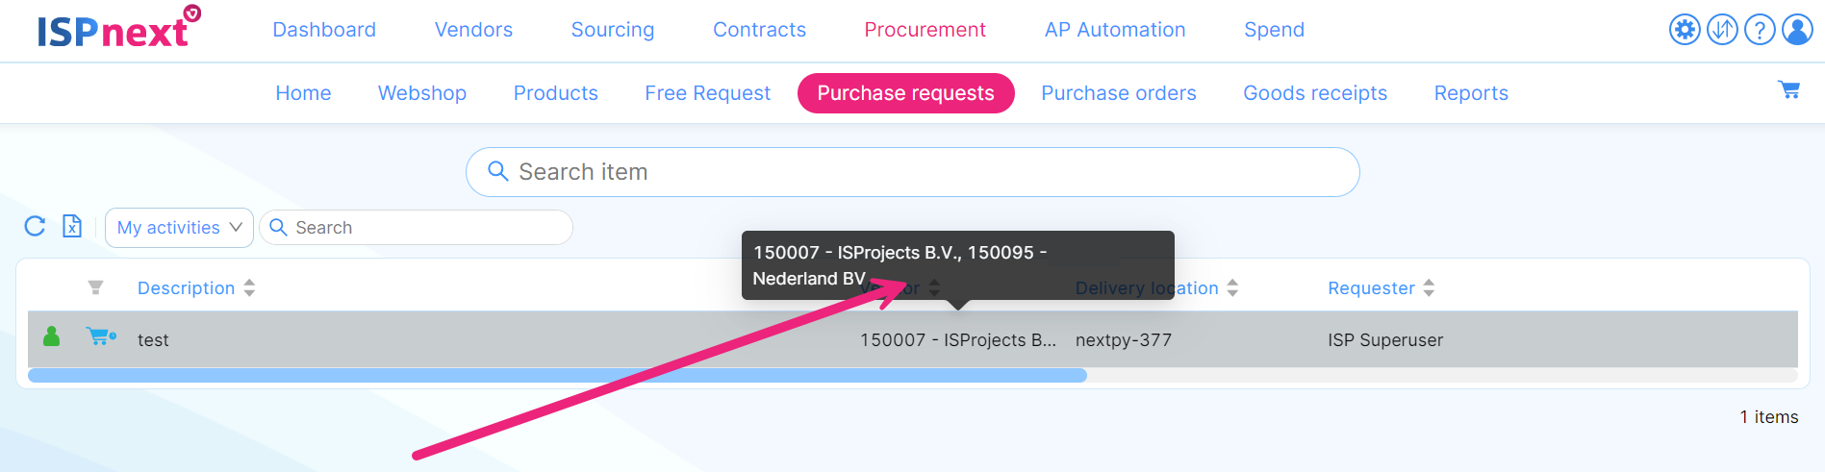The image size is (1825, 472).
Task: Click the filter funnel icon in table header
Action: point(95,287)
